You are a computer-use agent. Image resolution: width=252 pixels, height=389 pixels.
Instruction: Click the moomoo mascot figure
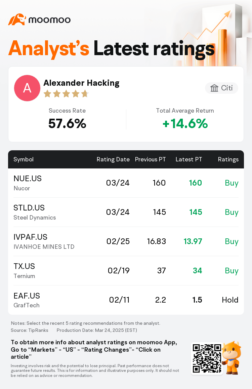click(231, 357)
